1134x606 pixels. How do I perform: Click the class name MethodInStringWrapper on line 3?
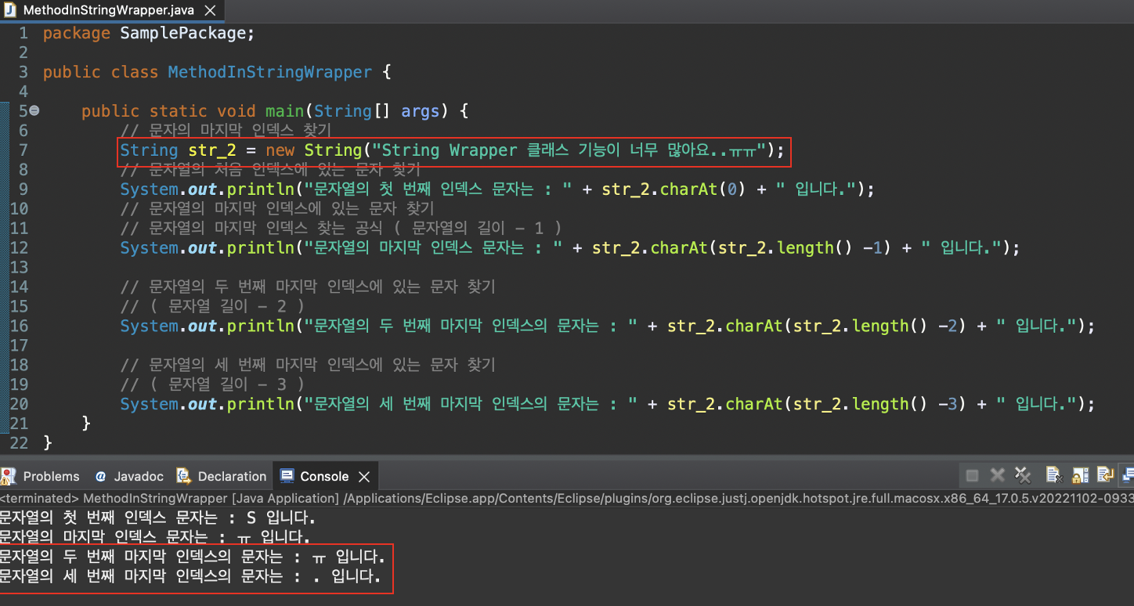click(x=270, y=72)
